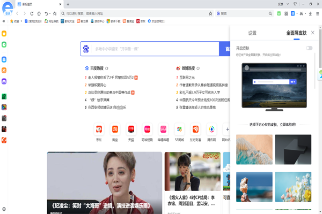This screenshot has height=214, width=322.
Task: Open the 天猫 shortcut tile
Action: pos(131,132)
